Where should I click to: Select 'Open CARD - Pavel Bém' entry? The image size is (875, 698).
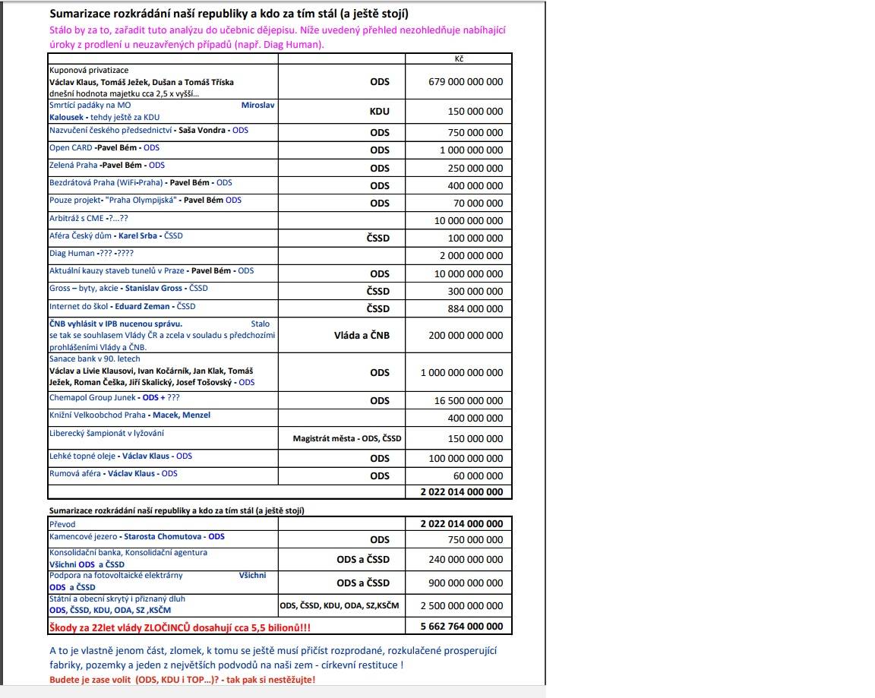click(104, 148)
